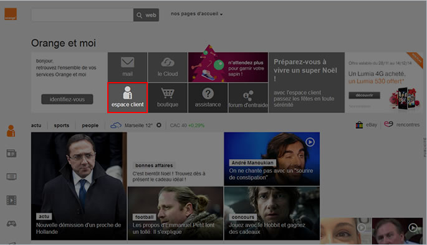The height and width of the screenshot is (245, 427).
Task: Open the boutique shopping cart tile
Action: tap(168, 98)
